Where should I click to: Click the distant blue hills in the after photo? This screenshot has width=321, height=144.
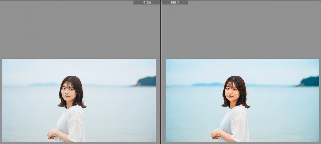coord(208,84)
